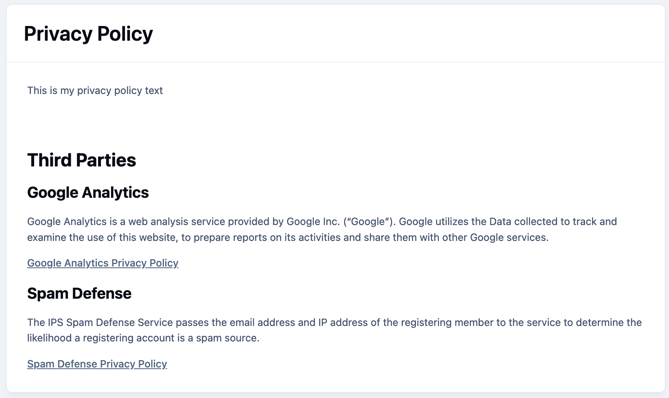Screen dimensions: 669x398
Task: Click the 'This is my privacy policy text' paragraph
Action: pyautogui.click(x=95, y=90)
